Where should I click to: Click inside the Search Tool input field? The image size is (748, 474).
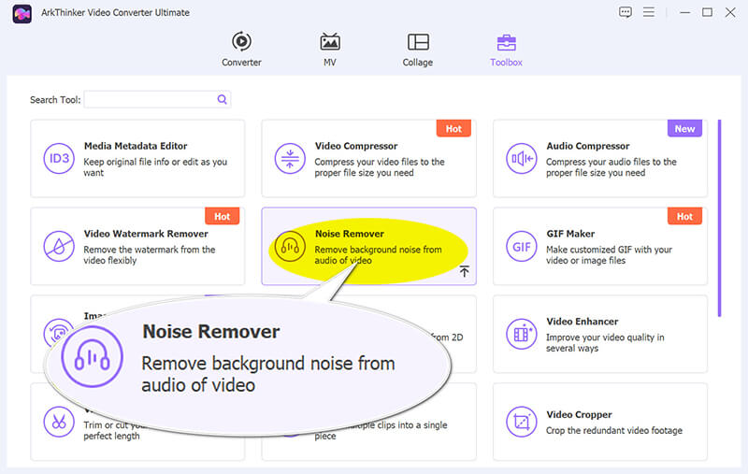coord(150,99)
